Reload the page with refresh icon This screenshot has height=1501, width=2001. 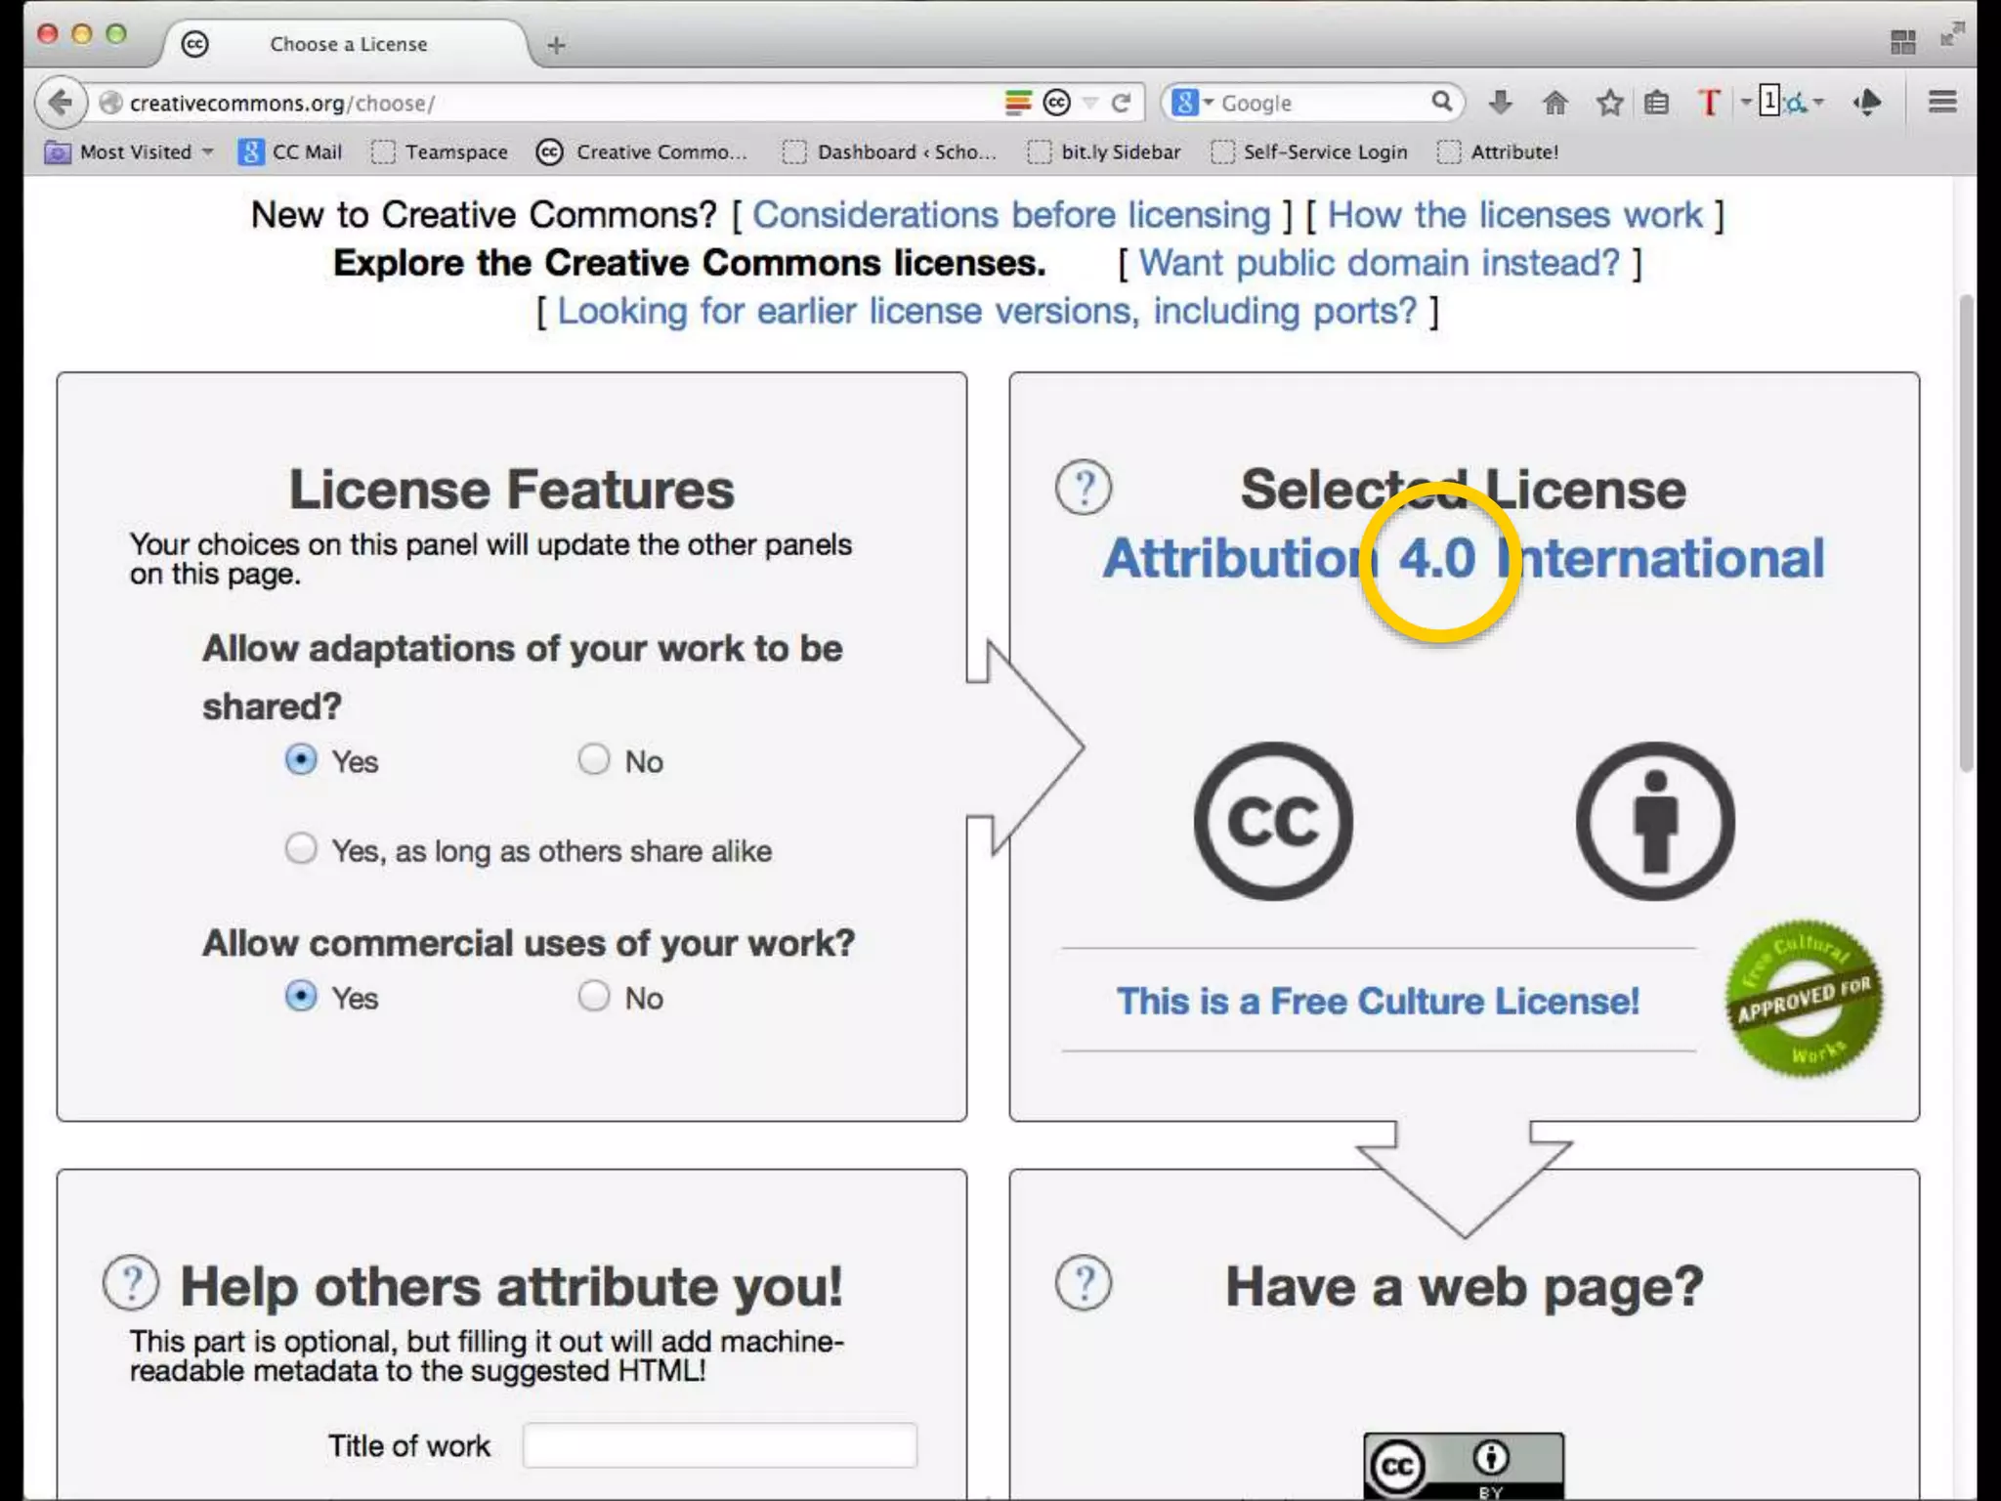(x=1122, y=103)
